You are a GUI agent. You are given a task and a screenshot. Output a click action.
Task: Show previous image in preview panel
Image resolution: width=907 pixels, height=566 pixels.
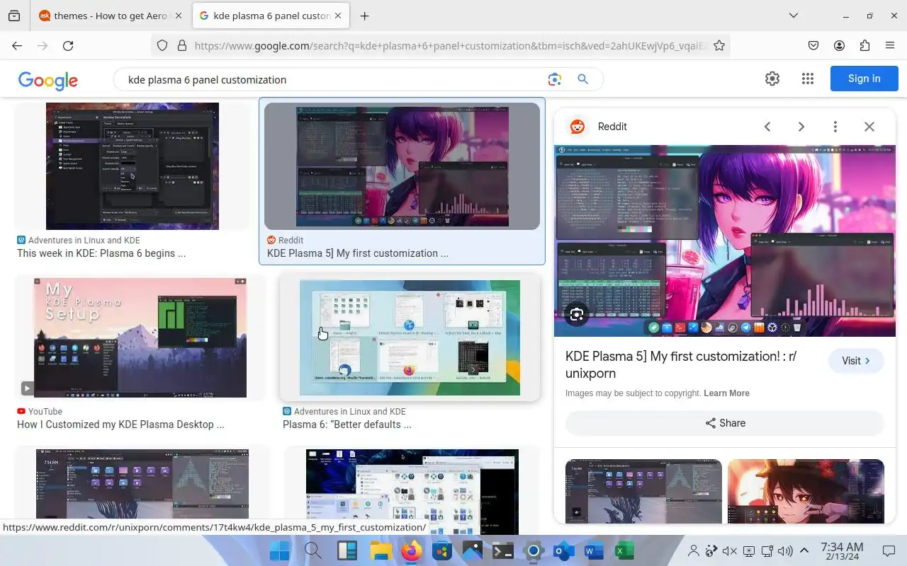(767, 127)
